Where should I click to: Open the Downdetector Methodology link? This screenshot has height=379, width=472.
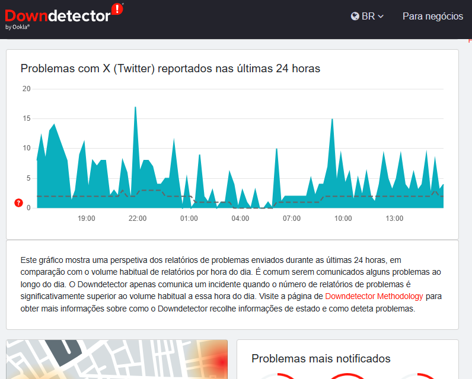pyautogui.click(x=374, y=296)
